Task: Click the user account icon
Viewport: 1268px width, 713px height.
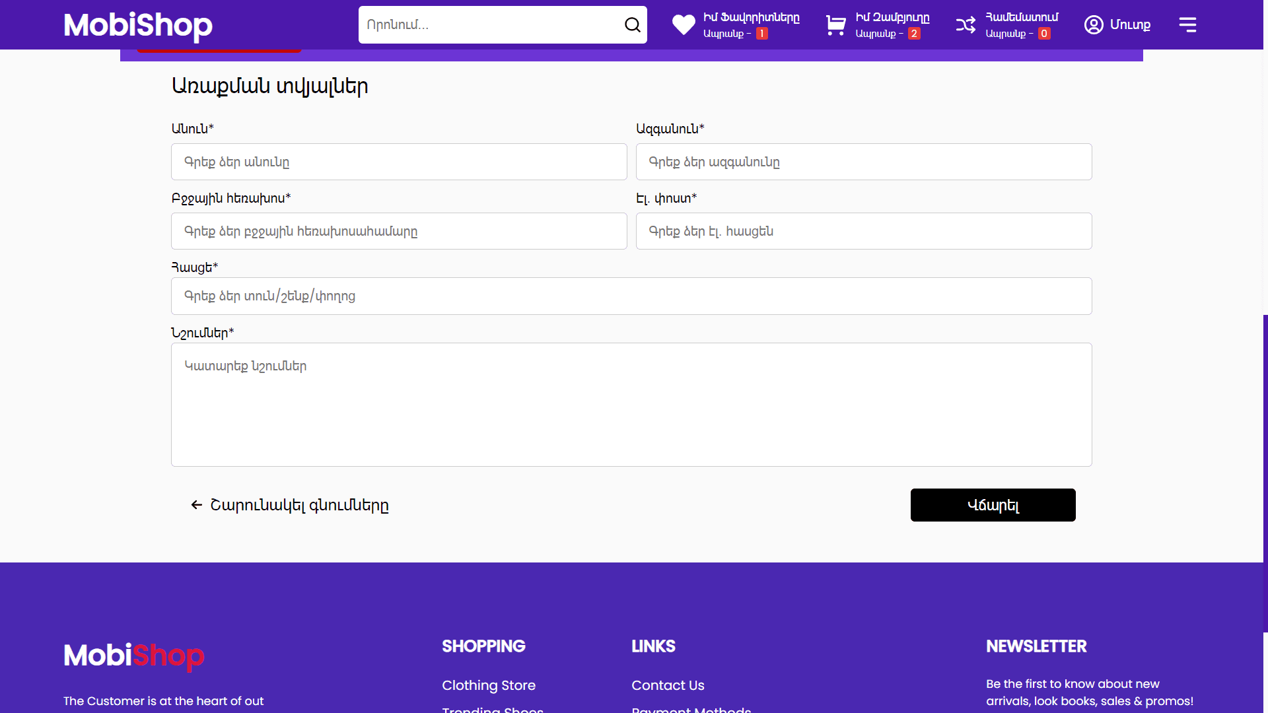Action: click(x=1094, y=25)
